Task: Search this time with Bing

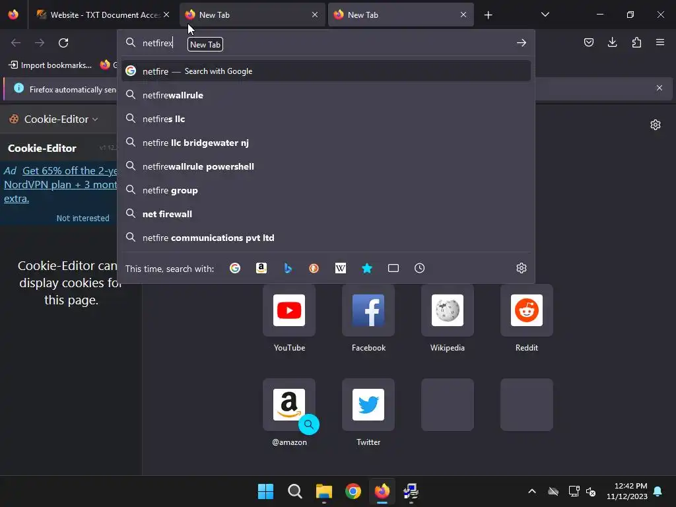Action: coord(288,268)
